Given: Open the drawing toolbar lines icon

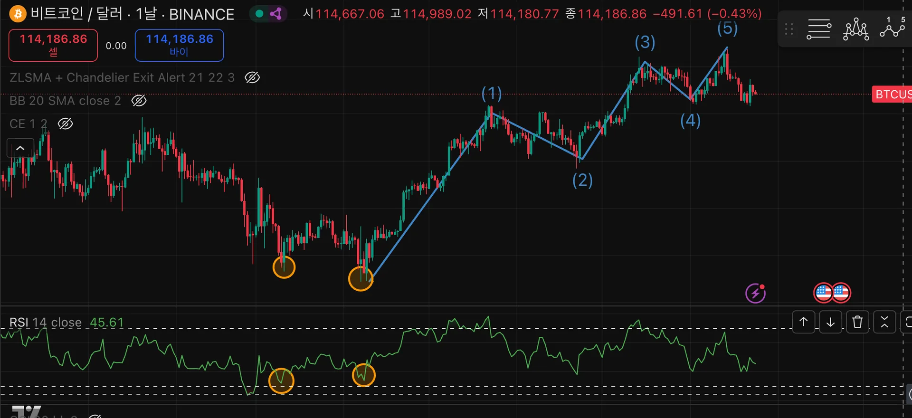Looking at the screenshot, I should coord(819,29).
